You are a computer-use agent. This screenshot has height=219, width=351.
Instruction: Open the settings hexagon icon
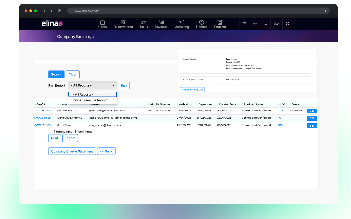276,23
